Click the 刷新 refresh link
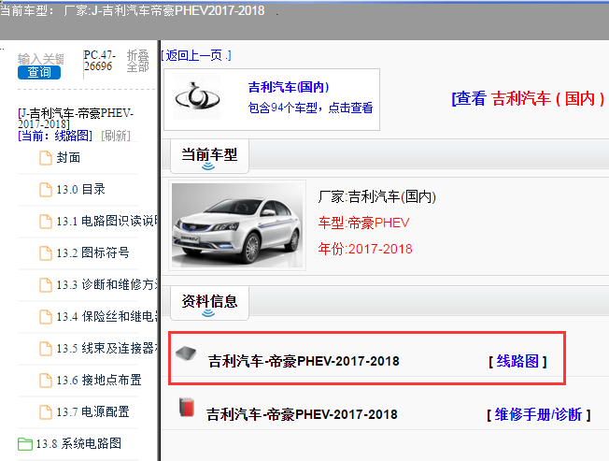The image size is (609, 461). click(x=115, y=136)
